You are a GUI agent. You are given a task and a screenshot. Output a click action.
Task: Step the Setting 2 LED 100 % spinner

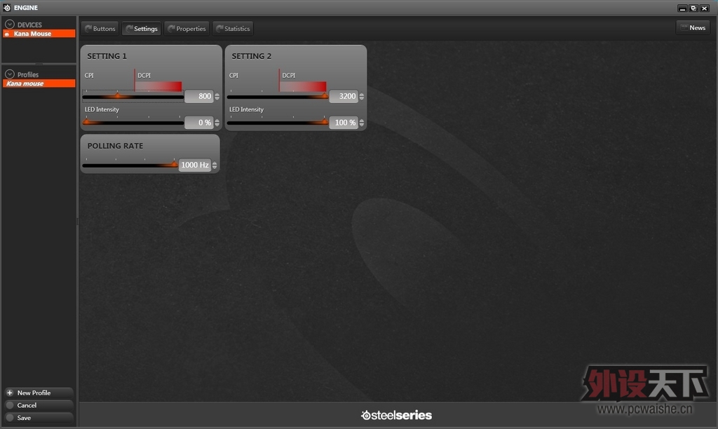pyautogui.click(x=362, y=123)
